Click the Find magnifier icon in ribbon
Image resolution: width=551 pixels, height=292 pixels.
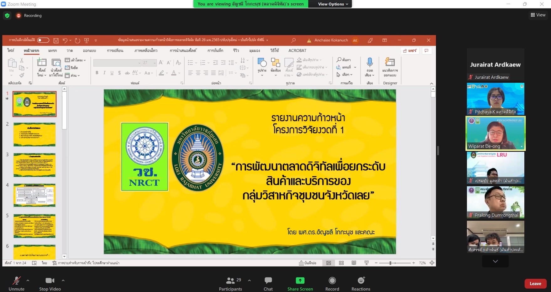pos(339,60)
